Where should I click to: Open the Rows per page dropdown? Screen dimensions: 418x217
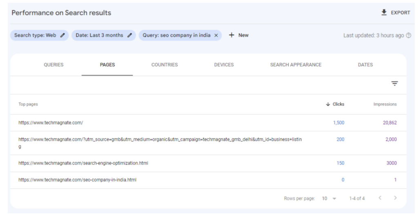(x=329, y=198)
